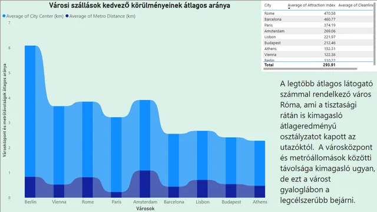Click the Vienna x-axis label
The height and width of the screenshot is (212, 377).
[x=59, y=202]
